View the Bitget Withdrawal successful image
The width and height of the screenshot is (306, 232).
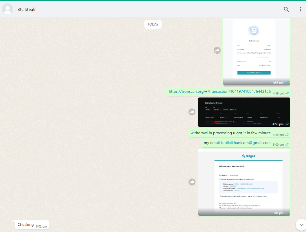pos(244,182)
